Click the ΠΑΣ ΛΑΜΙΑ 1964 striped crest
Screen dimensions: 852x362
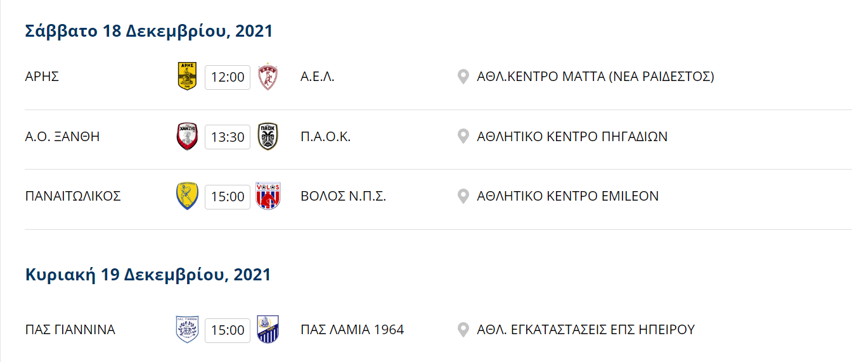(268, 330)
